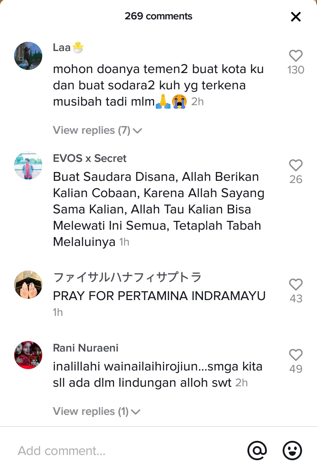Open Rani Nuraeni's profile picture

coord(28,355)
